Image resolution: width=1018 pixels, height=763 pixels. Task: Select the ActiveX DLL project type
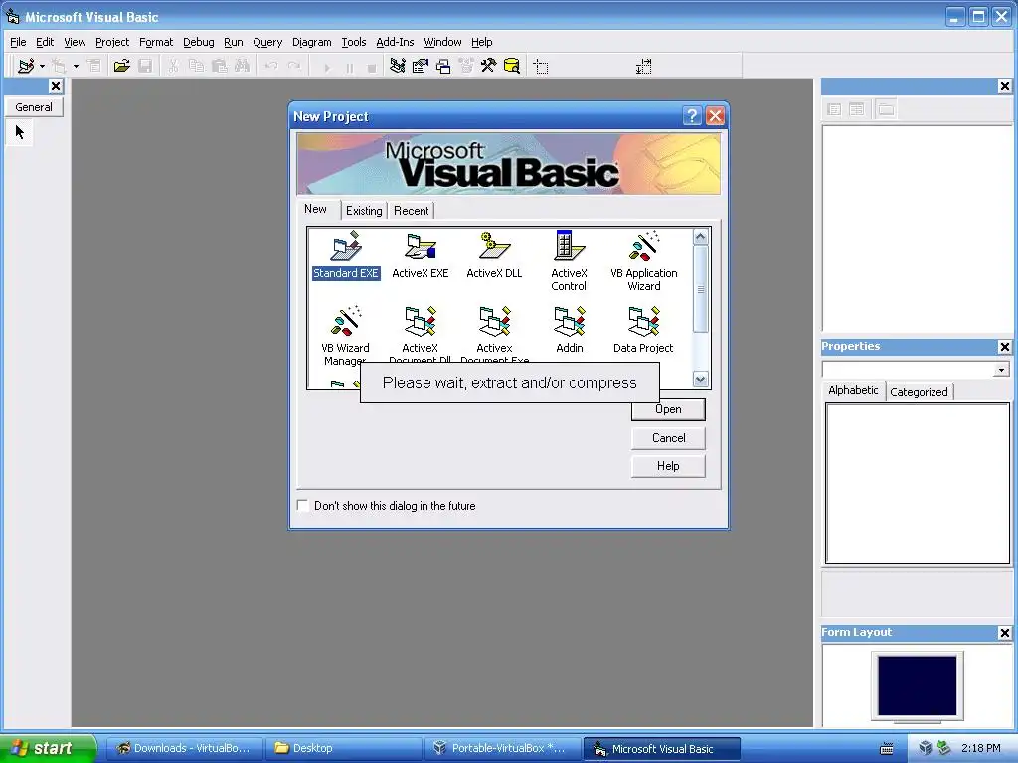pos(494,255)
